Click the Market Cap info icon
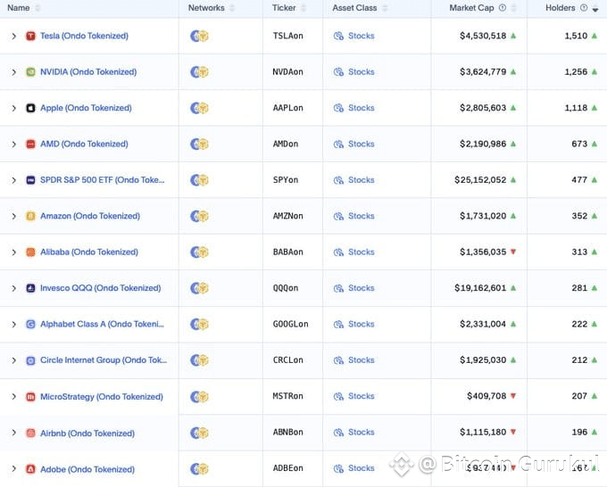The height and width of the screenshot is (487, 607). point(503,8)
